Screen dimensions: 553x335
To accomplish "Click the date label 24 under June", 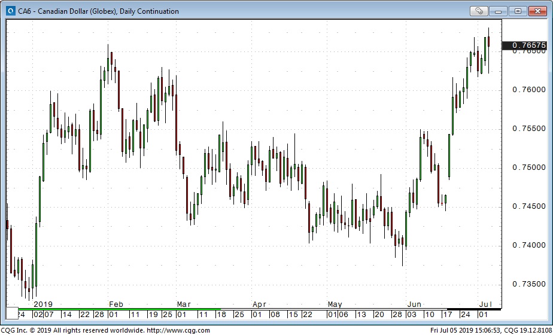I will 465,314.
